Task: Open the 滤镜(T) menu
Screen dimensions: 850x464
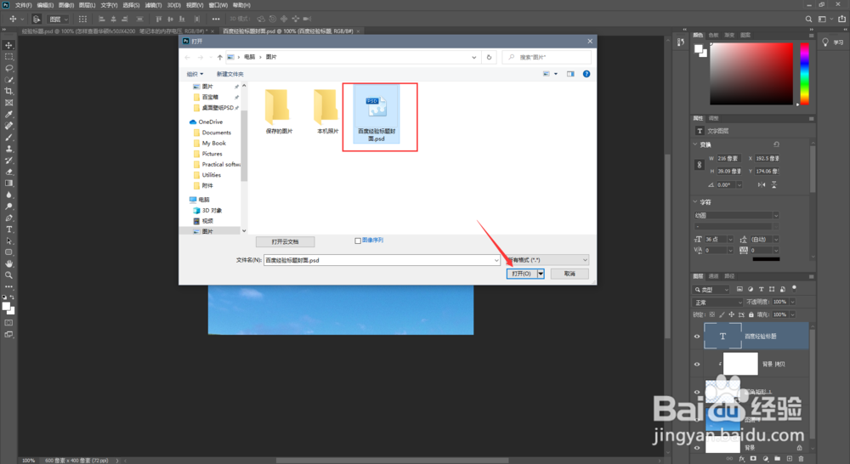Action: click(x=153, y=5)
